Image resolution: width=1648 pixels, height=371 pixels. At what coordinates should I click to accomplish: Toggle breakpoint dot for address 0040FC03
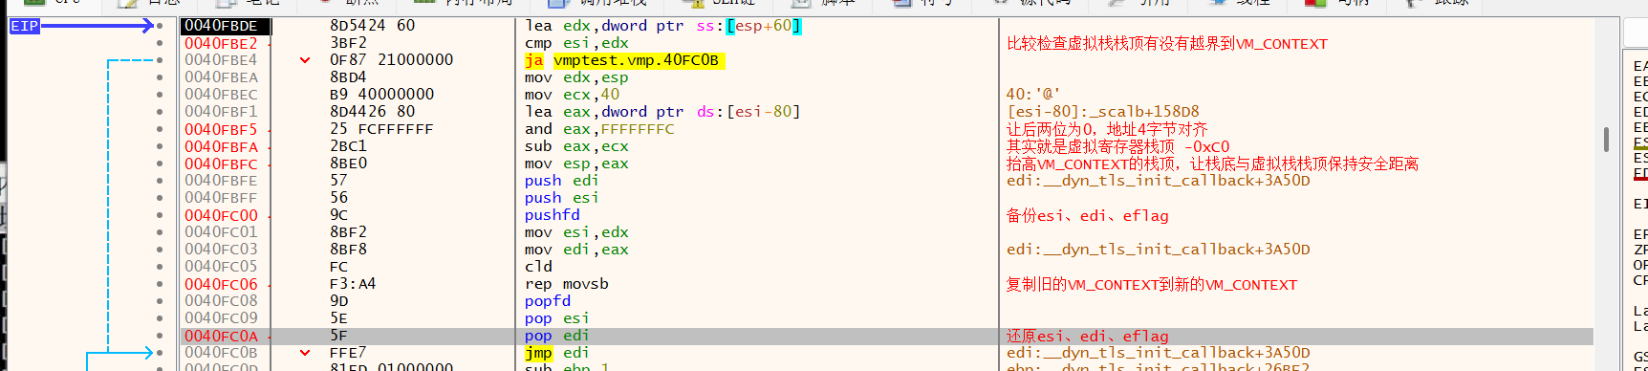tap(160, 250)
